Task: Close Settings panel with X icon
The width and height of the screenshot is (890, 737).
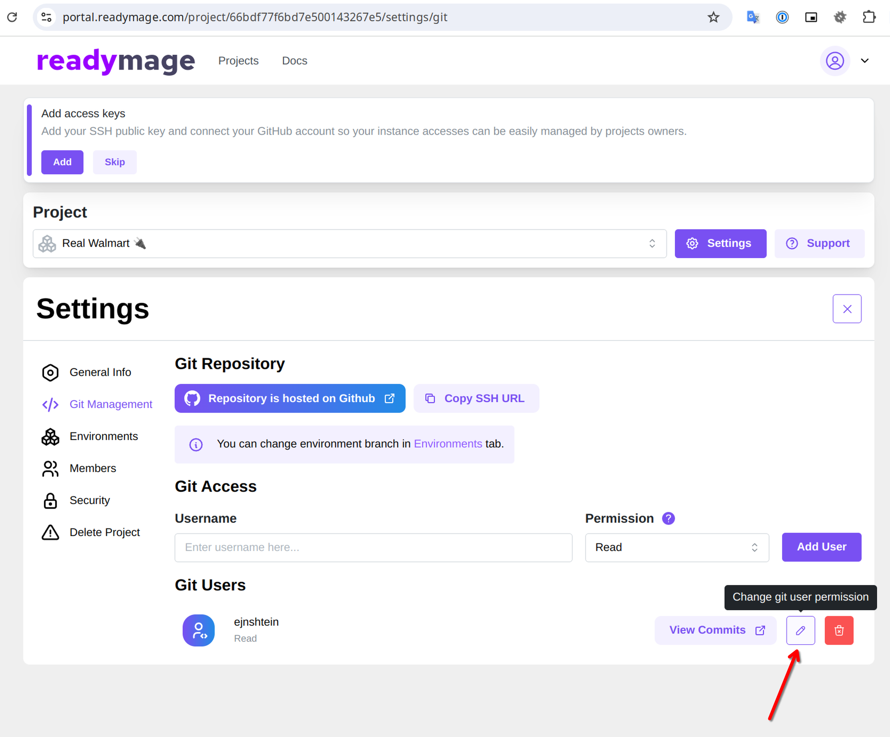Action: [x=846, y=309]
